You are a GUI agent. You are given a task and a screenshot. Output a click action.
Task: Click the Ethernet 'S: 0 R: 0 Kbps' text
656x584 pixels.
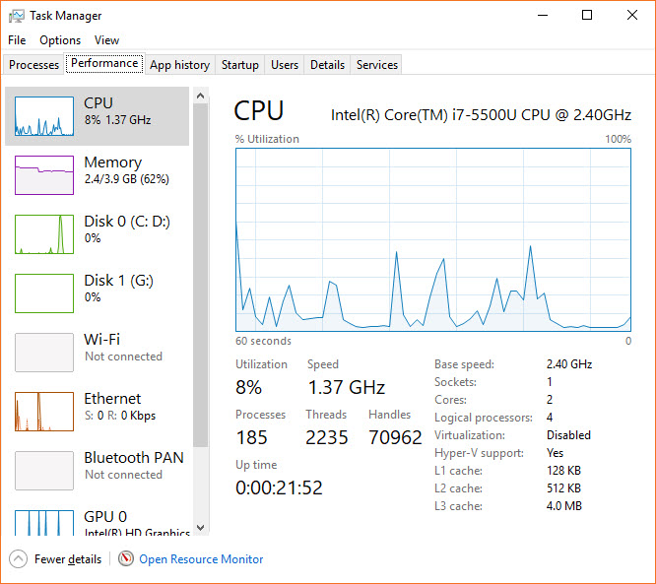[120, 416]
